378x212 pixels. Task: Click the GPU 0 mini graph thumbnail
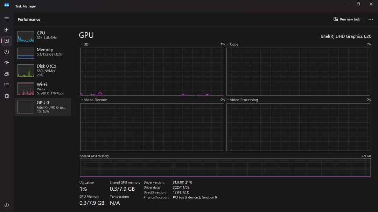point(26,107)
